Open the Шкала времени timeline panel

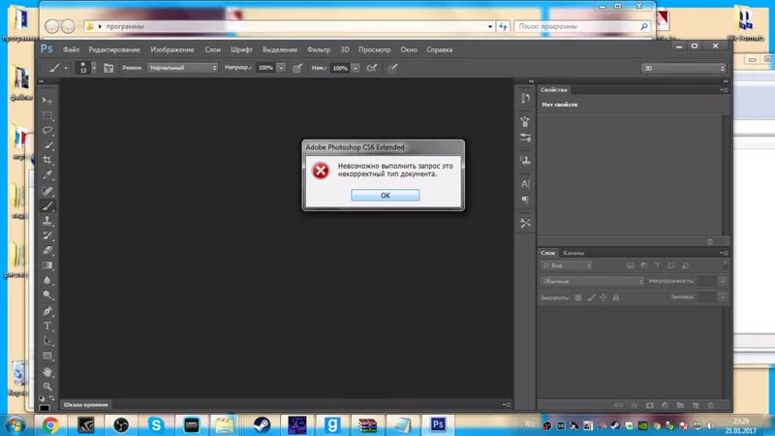[85, 404]
